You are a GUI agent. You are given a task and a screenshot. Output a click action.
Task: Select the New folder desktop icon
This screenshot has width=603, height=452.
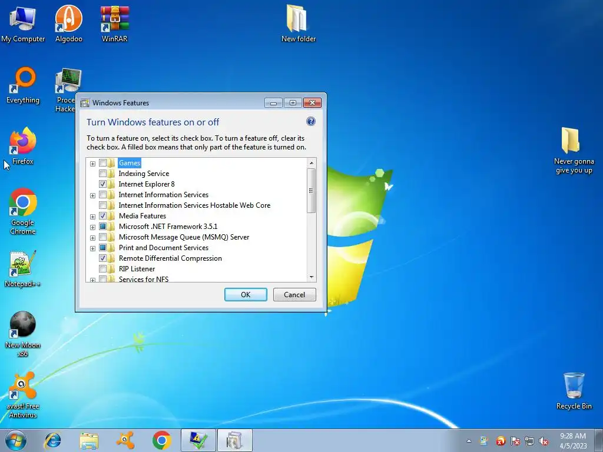pyautogui.click(x=299, y=24)
